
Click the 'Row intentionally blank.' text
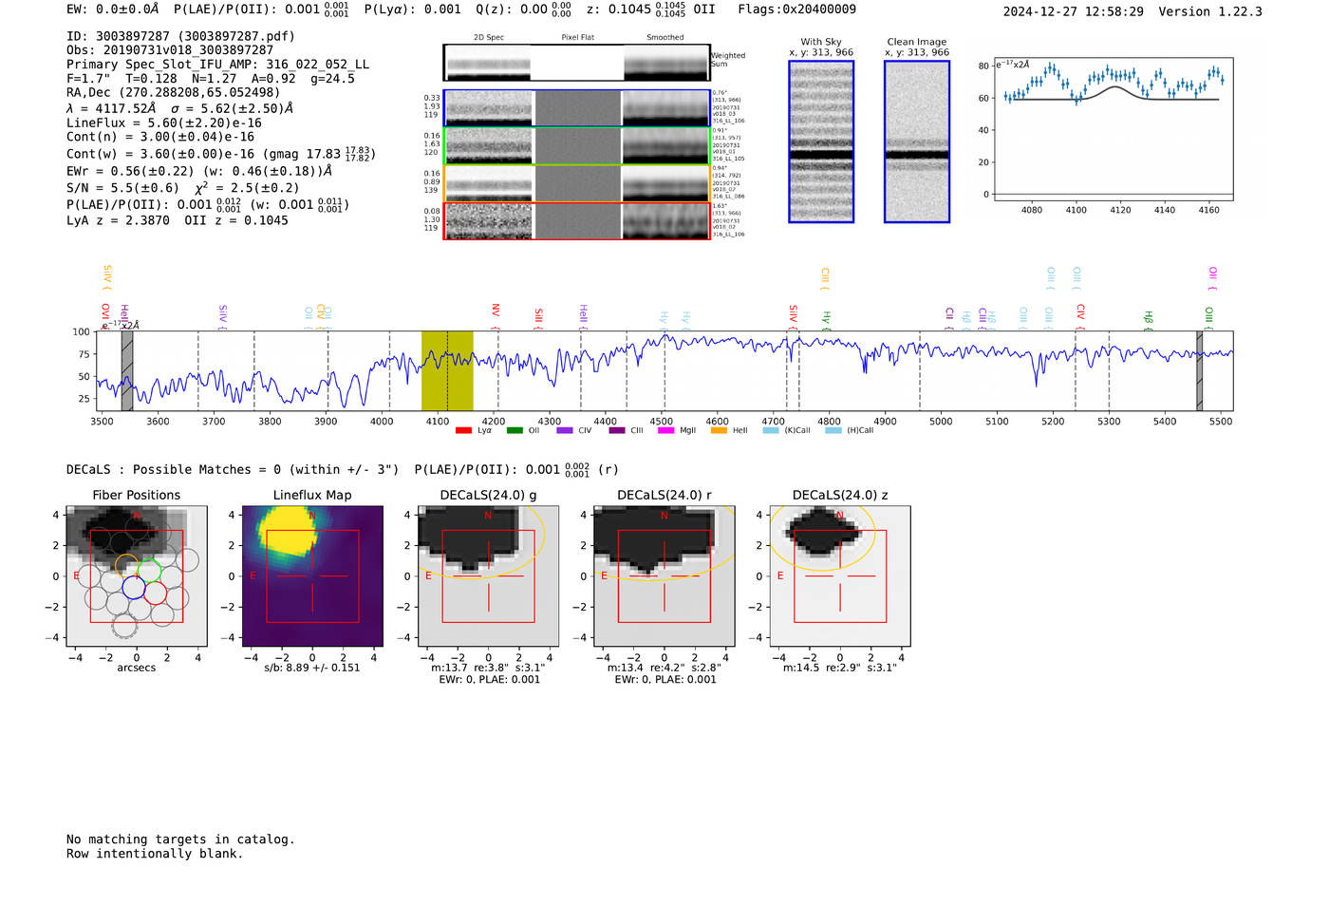point(155,854)
